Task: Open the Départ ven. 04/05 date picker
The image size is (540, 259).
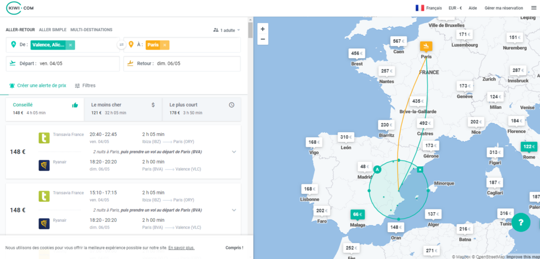Action: [x=63, y=64]
